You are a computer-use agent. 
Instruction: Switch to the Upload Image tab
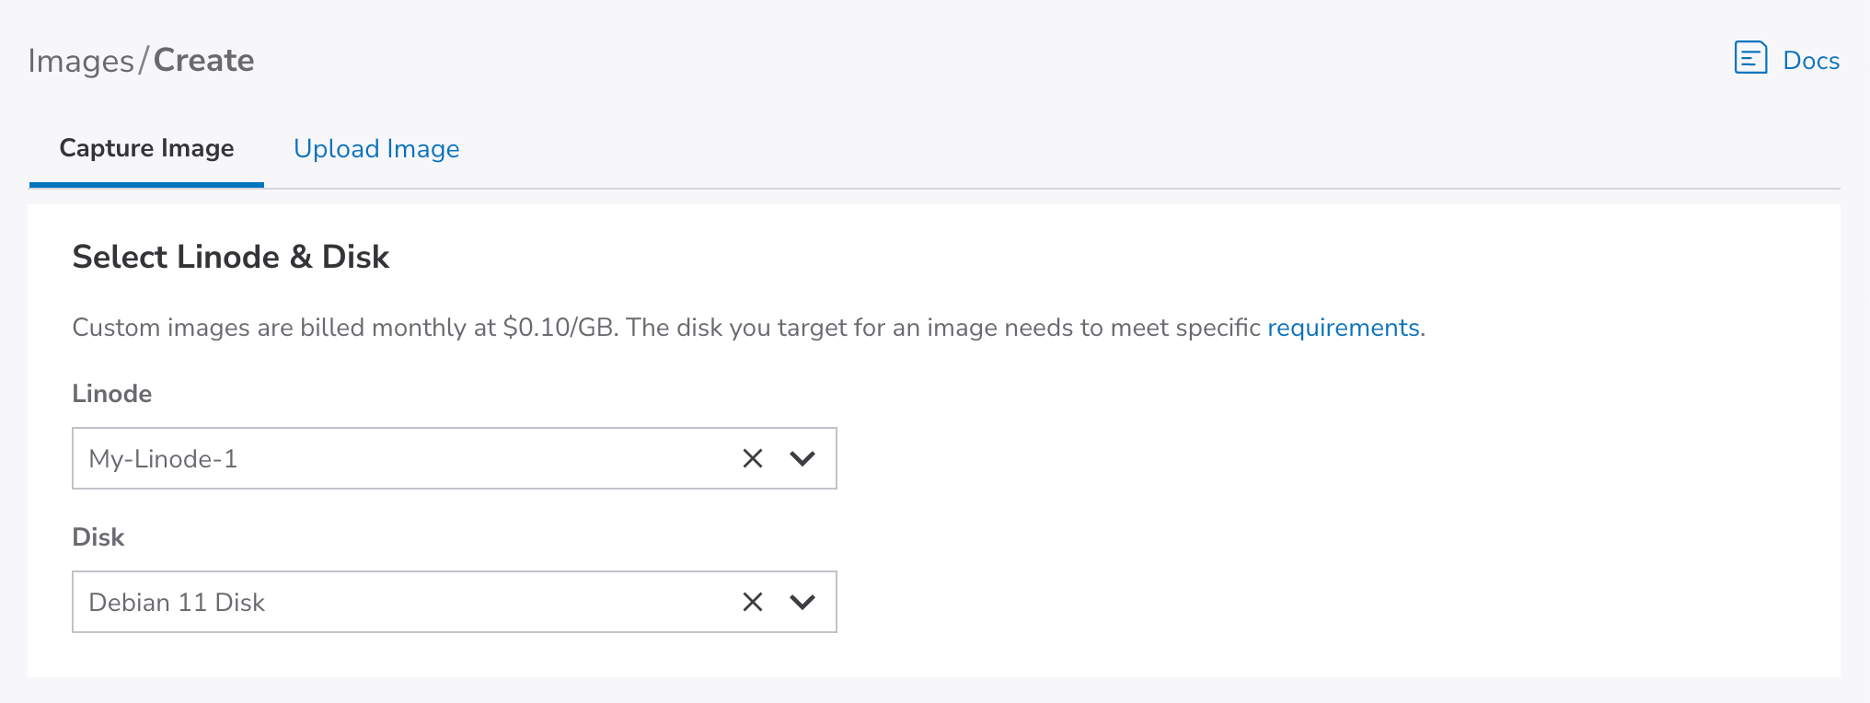point(376,149)
